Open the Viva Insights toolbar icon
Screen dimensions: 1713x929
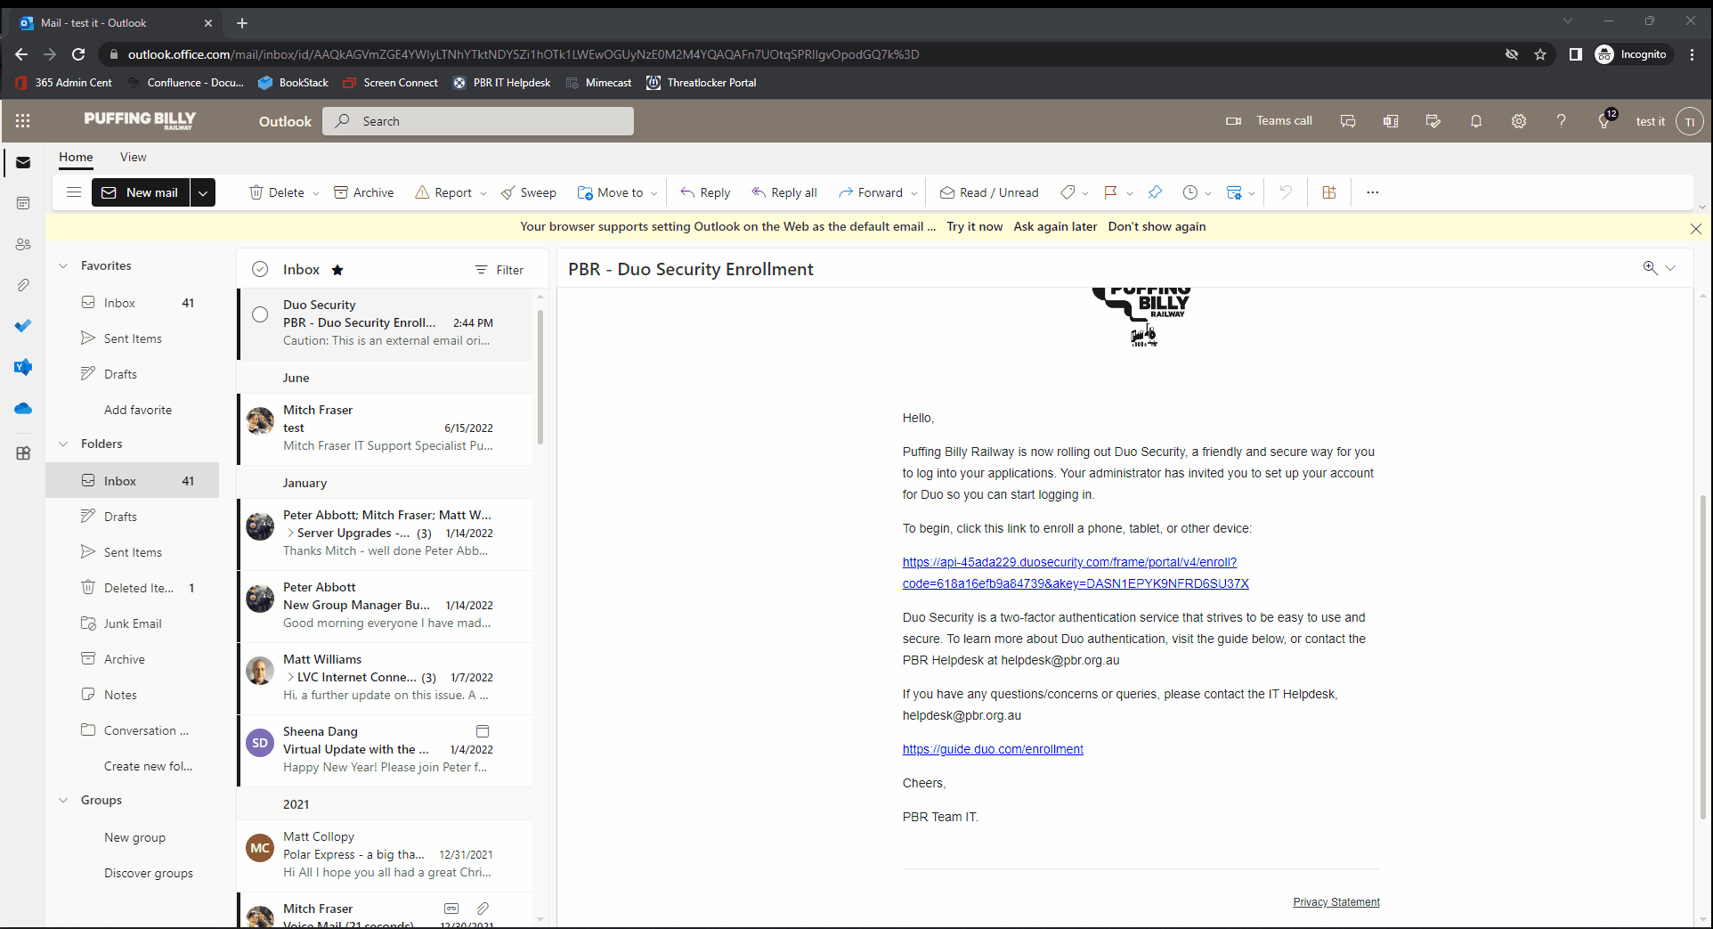click(x=1329, y=192)
